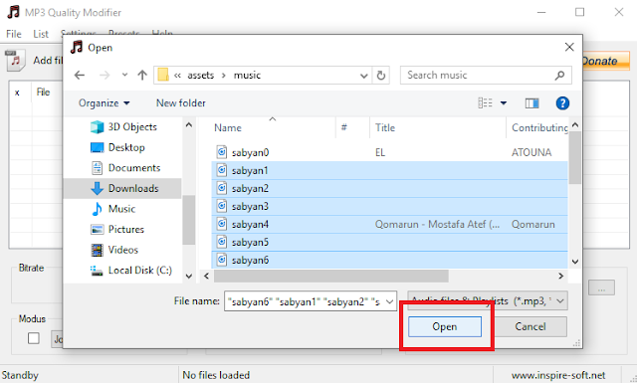Click the change view layout icon

tap(485, 103)
